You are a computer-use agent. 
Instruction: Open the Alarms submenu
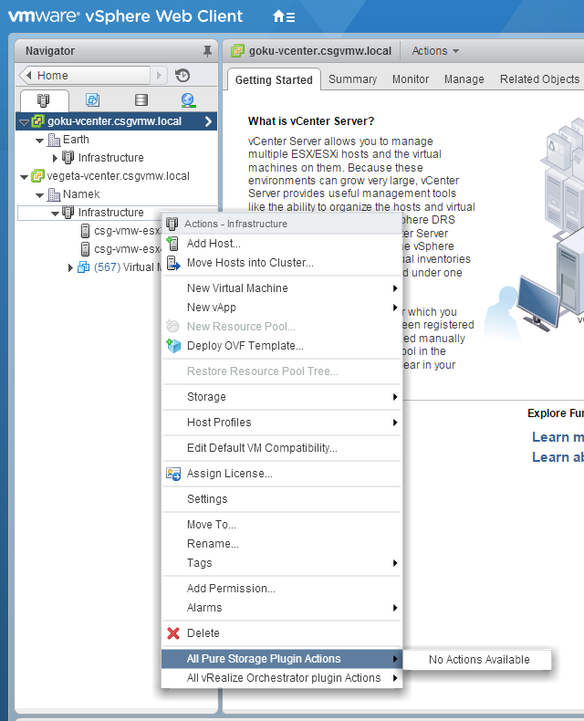click(x=282, y=608)
